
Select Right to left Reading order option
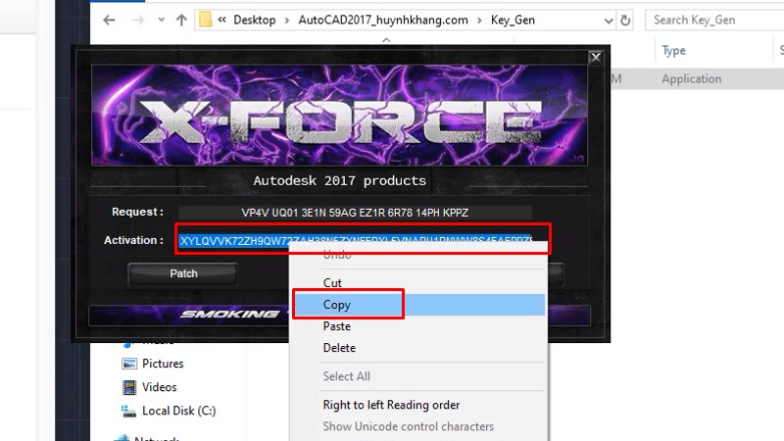(391, 405)
